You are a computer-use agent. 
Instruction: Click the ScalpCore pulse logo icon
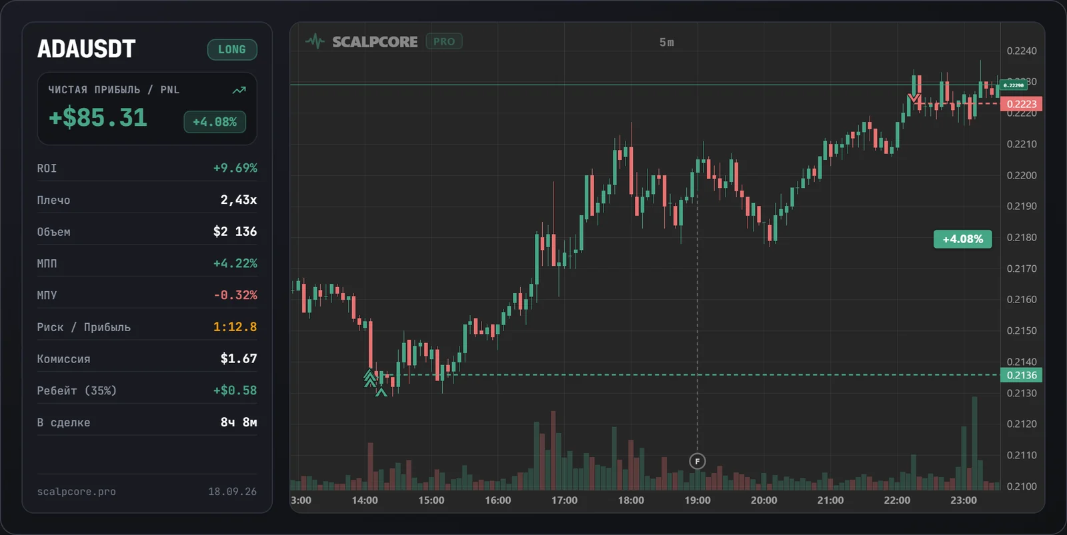315,41
